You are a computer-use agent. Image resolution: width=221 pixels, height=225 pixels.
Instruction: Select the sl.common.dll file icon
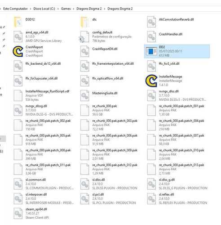(x=18, y=184)
